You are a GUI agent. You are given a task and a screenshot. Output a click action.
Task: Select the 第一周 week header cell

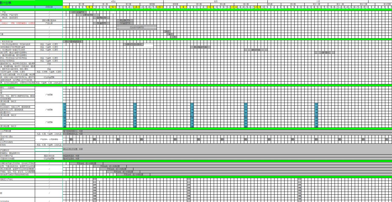pyautogui.click(x=81, y=4)
